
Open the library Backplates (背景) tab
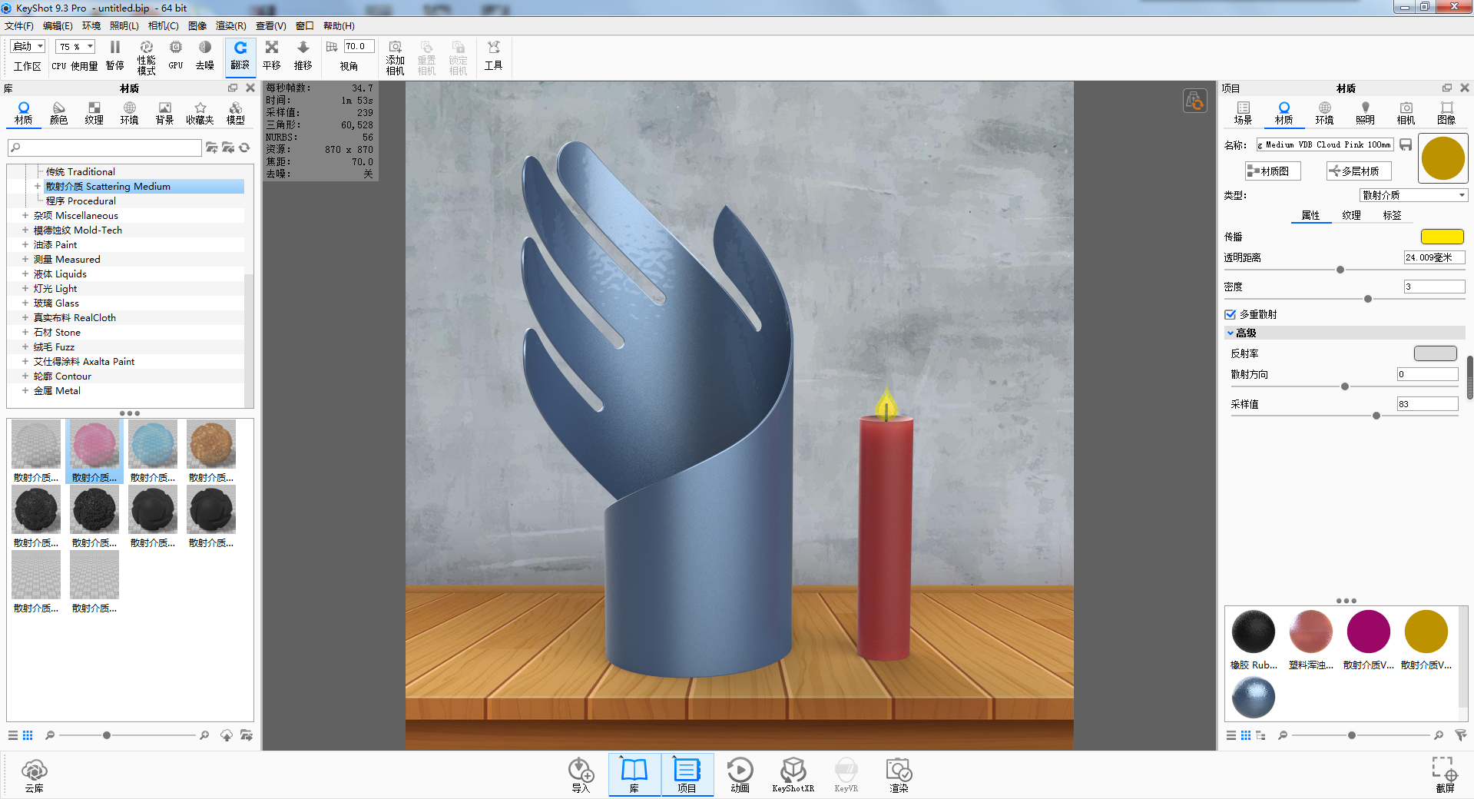click(165, 113)
